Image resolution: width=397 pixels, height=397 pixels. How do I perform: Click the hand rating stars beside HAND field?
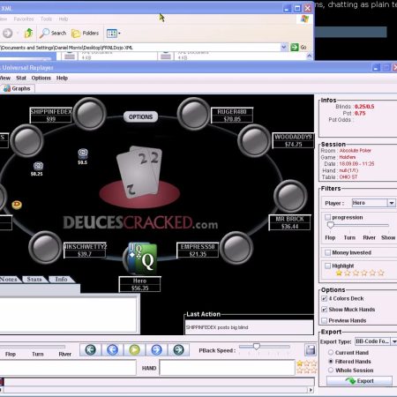click(x=307, y=367)
